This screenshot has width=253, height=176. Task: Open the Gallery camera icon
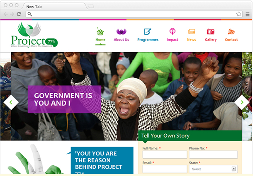coord(211,31)
